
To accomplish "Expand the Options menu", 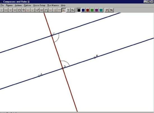I will coord(27,5).
